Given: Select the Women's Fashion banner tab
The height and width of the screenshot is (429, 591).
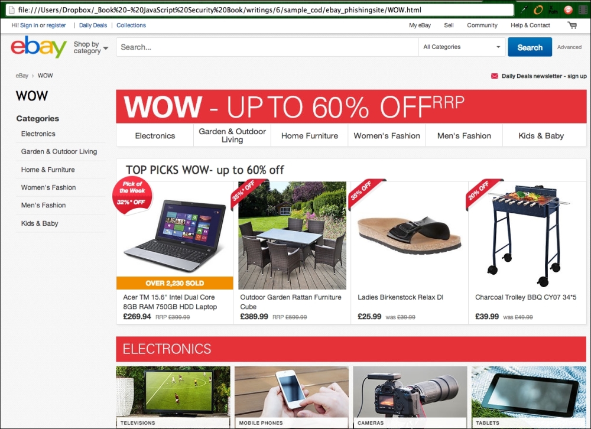Looking at the screenshot, I should [387, 136].
